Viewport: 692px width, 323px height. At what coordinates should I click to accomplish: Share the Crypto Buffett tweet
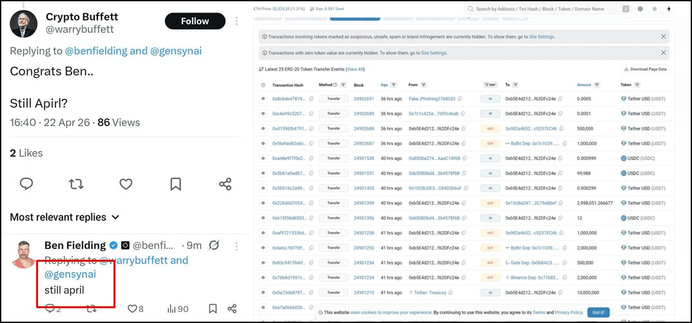(x=225, y=184)
